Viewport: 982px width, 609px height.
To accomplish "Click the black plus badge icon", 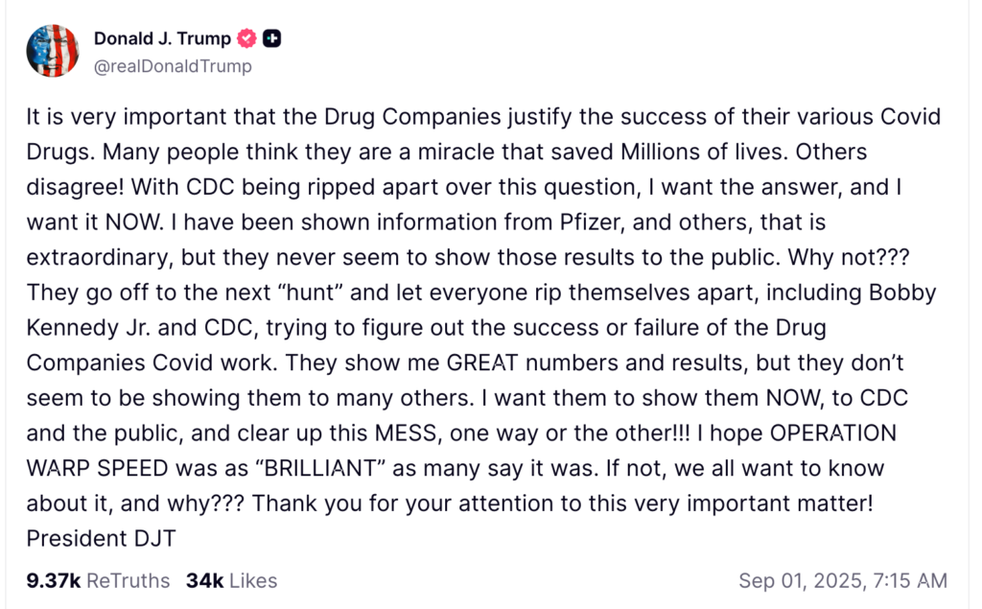I will (x=272, y=38).
